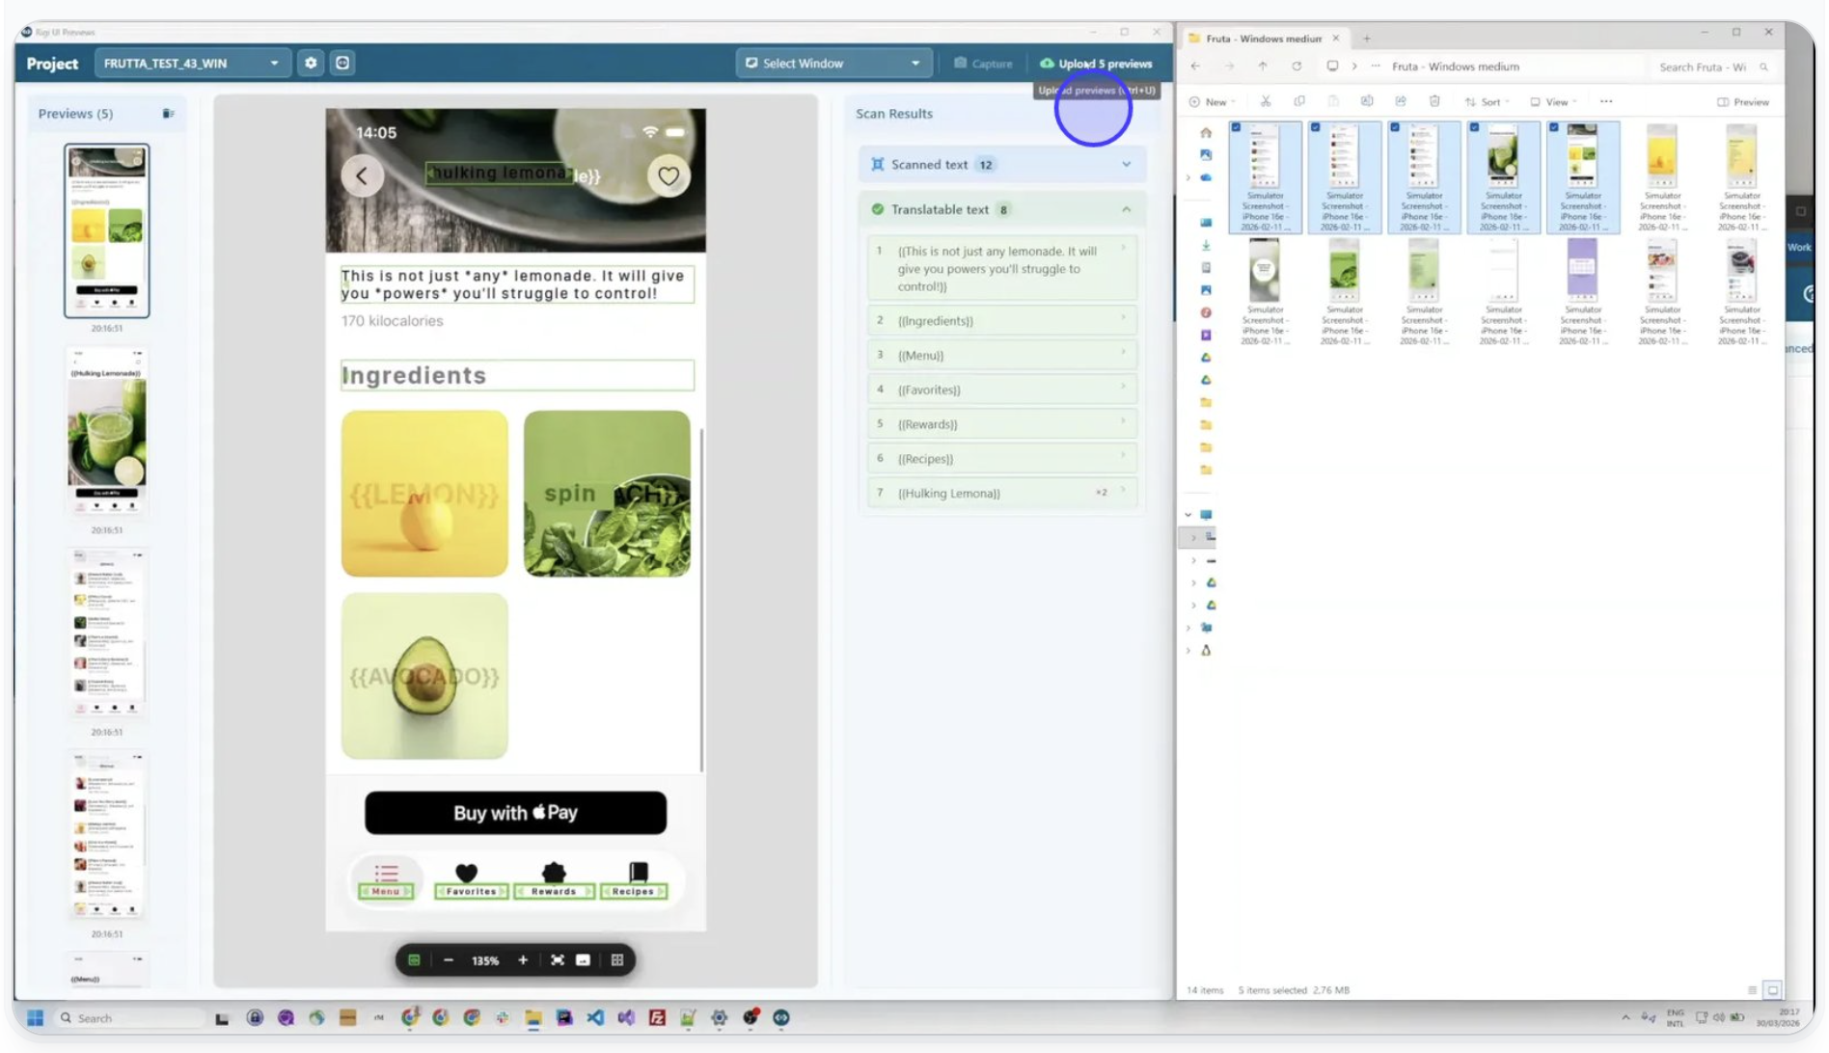
Task: Click Buy with Apple Pay button
Action: click(x=515, y=813)
